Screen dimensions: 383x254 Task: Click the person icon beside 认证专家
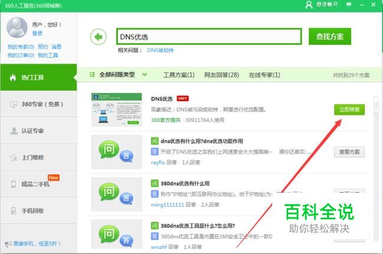[x=14, y=131]
